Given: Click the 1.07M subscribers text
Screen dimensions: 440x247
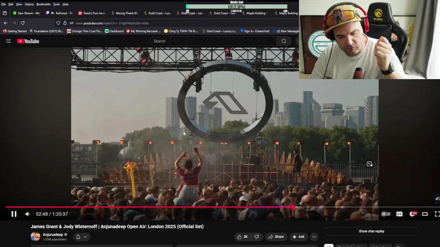Looking at the screenshot, I should coord(55,239).
